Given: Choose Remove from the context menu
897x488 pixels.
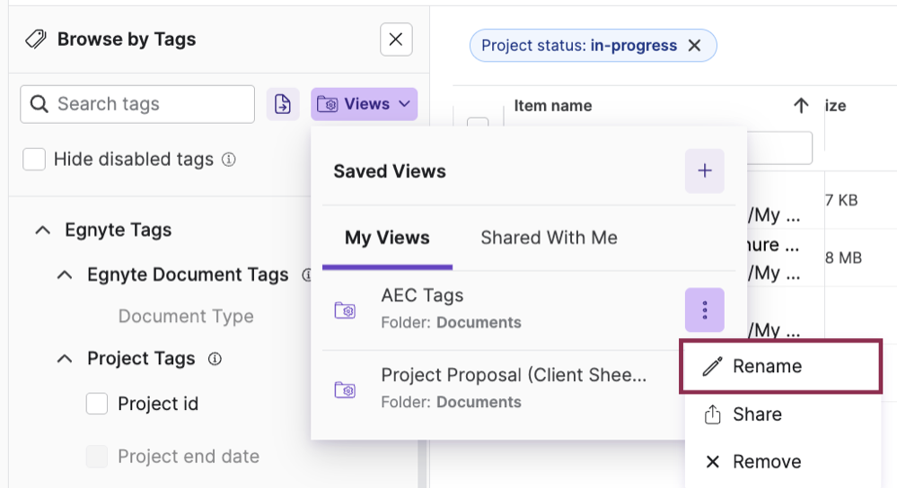Looking at the screenshot, I should click(x=783, y=462).
